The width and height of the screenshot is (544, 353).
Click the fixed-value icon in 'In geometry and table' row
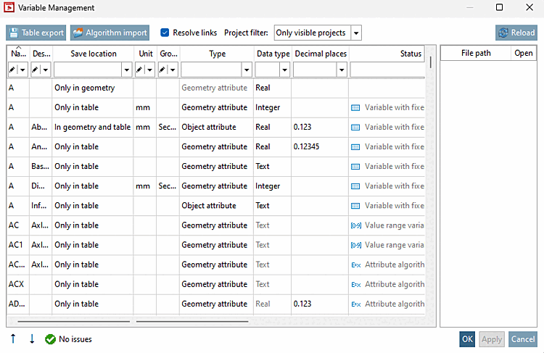[x=355, y=128]
